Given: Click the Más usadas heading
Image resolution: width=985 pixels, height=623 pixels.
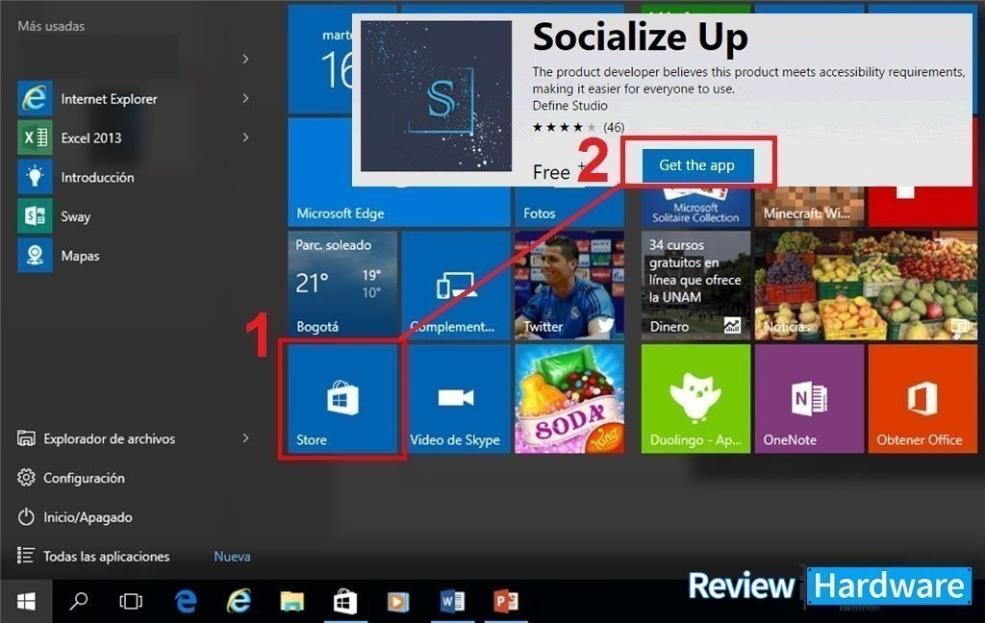Looking at the screenshot, I should pos(51,26).
